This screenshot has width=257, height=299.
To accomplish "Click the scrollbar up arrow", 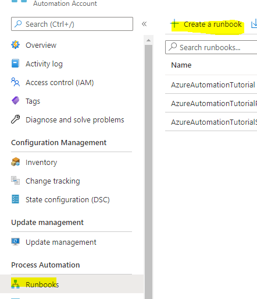I will [x=149, y=40].
